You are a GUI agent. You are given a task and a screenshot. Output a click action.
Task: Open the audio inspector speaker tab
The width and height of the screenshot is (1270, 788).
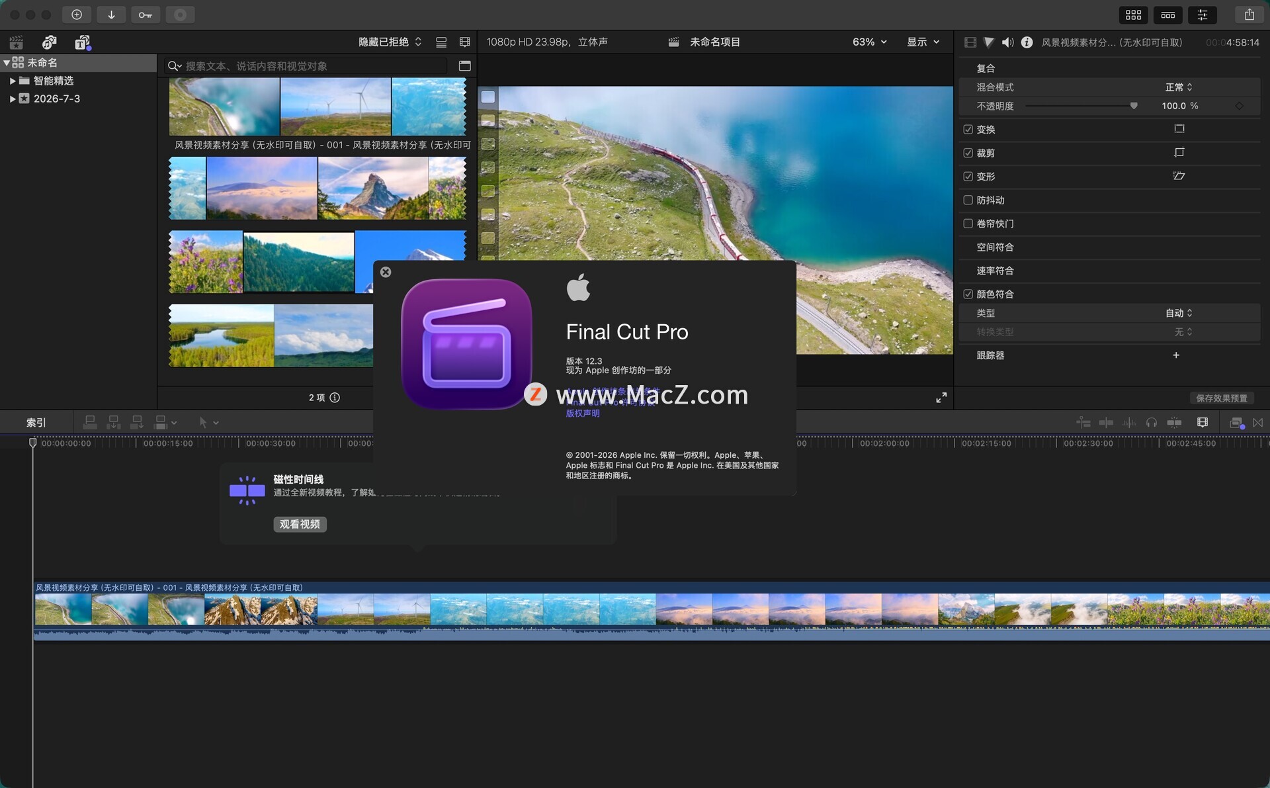pyautogui.click(x=1007, y=42)
